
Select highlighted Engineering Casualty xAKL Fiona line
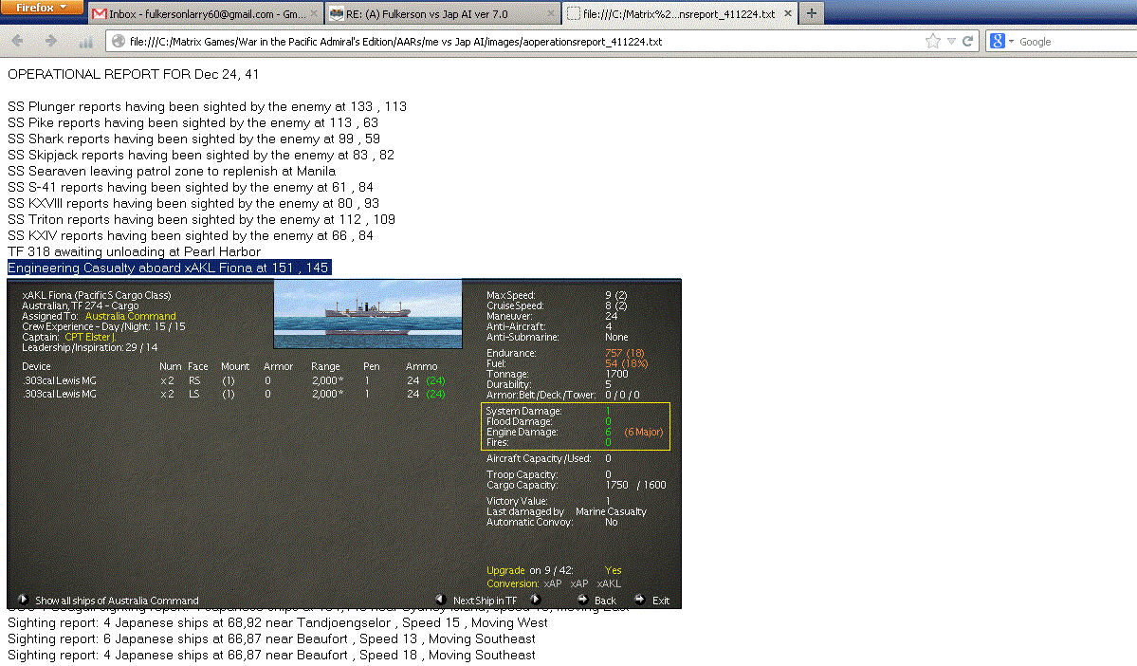pyautogui.click(x=169, y=268)
